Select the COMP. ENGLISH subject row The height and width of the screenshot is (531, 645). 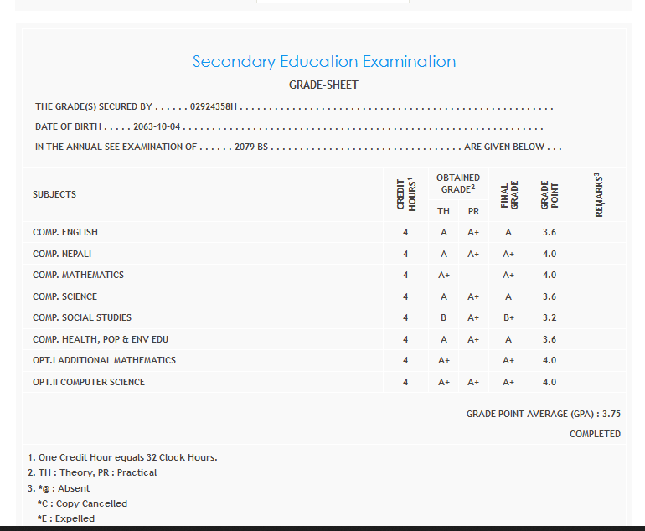[x=65, y=232]
